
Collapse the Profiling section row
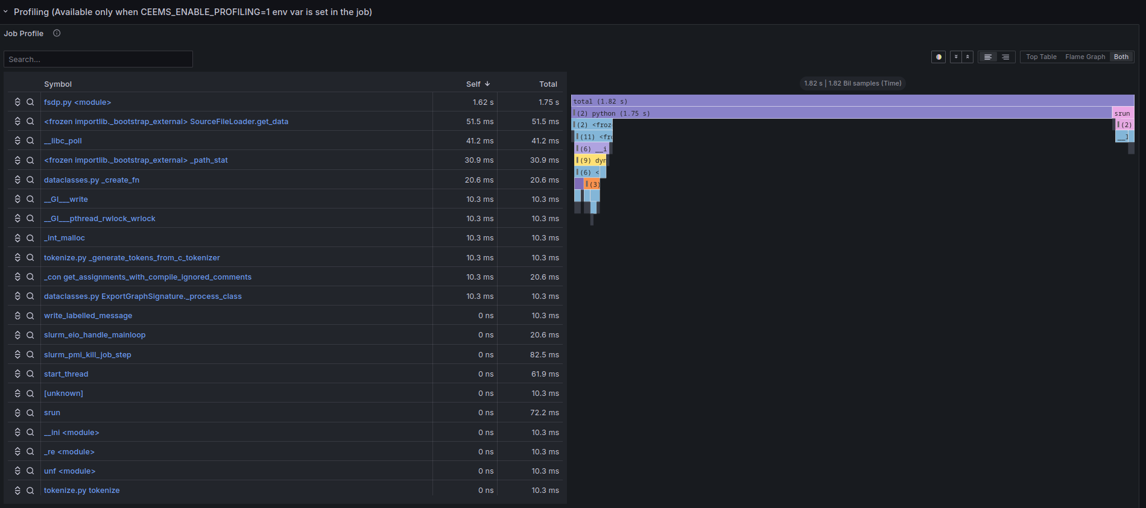coord(6,11)
